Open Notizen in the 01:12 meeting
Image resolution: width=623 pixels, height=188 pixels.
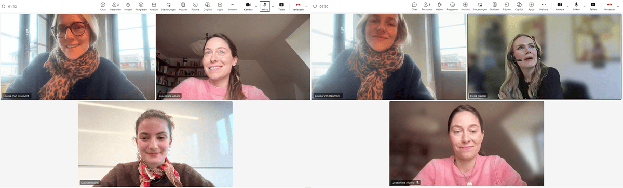(183, 6)
